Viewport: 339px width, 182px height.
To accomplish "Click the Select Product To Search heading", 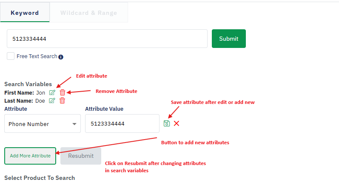I will click(x=40, y=178).
